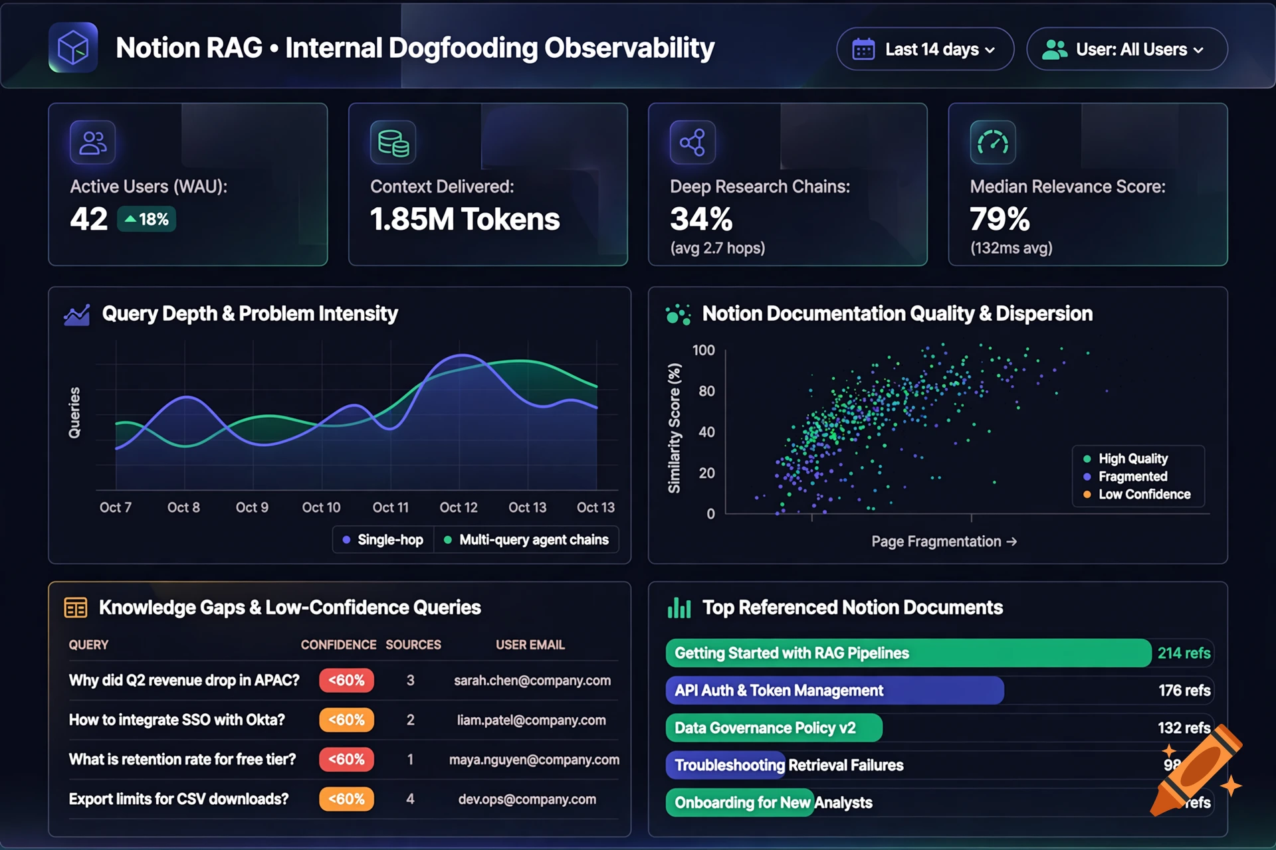Click the Context Delivered database icon
The image size is (1276, 850).
pyautogui.click(x=393, y=142)
